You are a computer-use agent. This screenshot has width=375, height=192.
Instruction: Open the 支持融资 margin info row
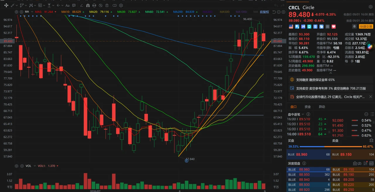(x=331, y=80)
